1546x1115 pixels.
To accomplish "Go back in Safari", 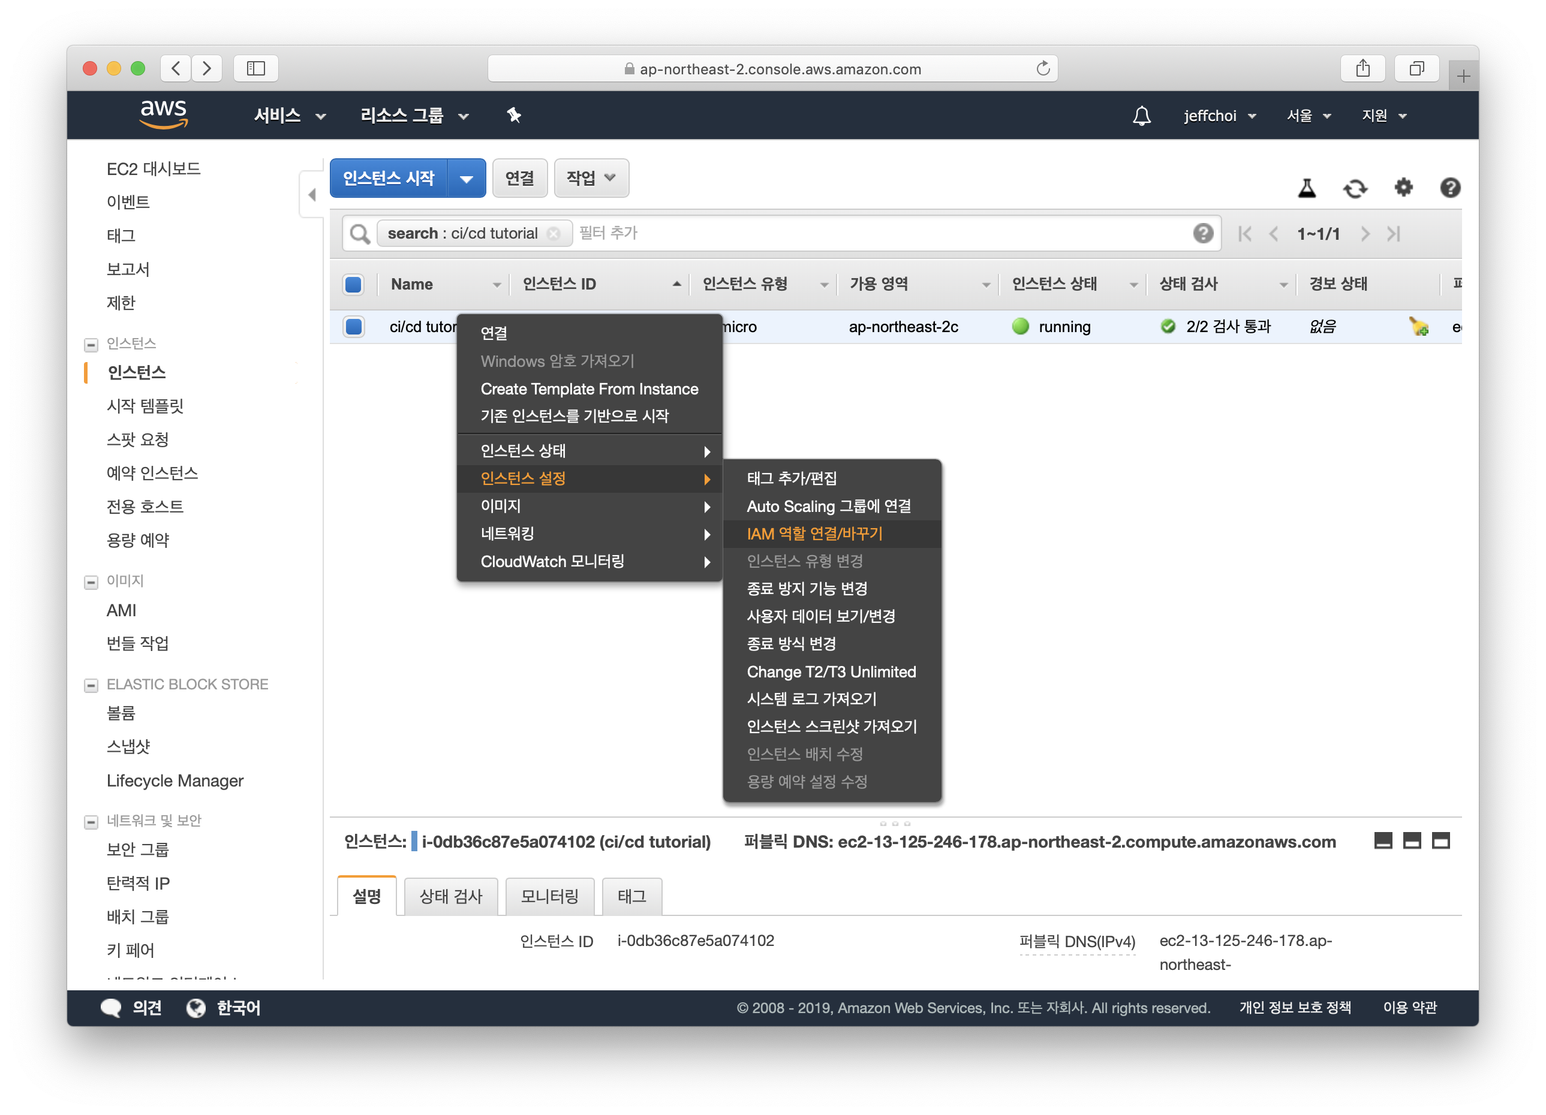I will pos(176,68).
